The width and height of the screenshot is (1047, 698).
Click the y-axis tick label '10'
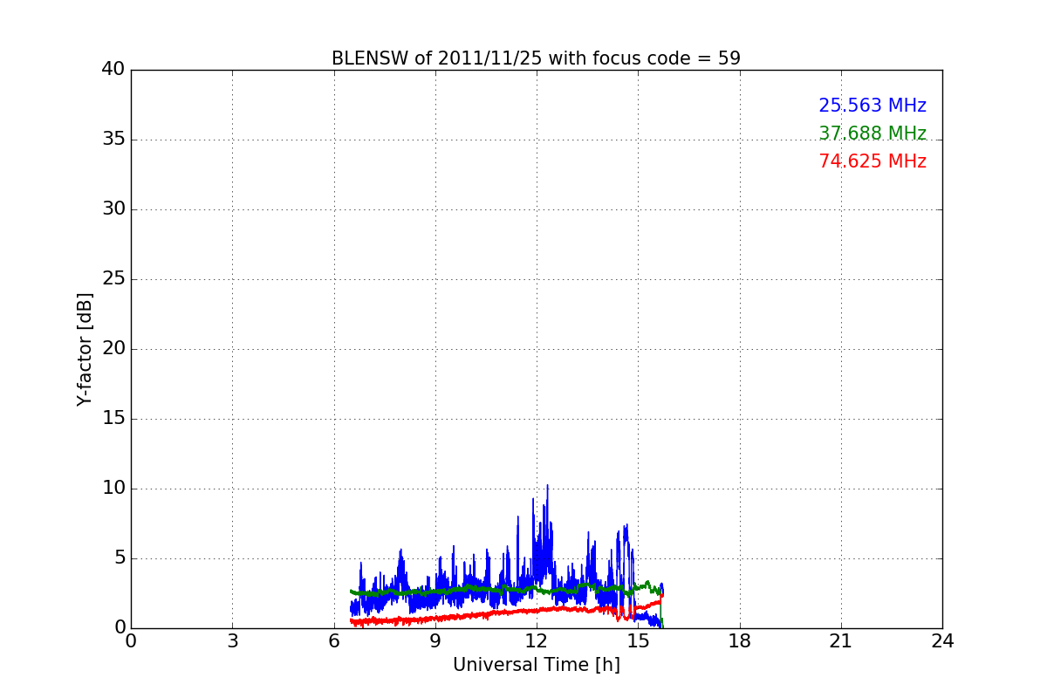[113, 489]
